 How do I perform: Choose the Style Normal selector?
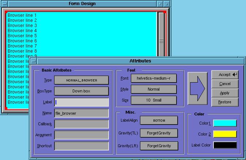(x=154, y=89)
